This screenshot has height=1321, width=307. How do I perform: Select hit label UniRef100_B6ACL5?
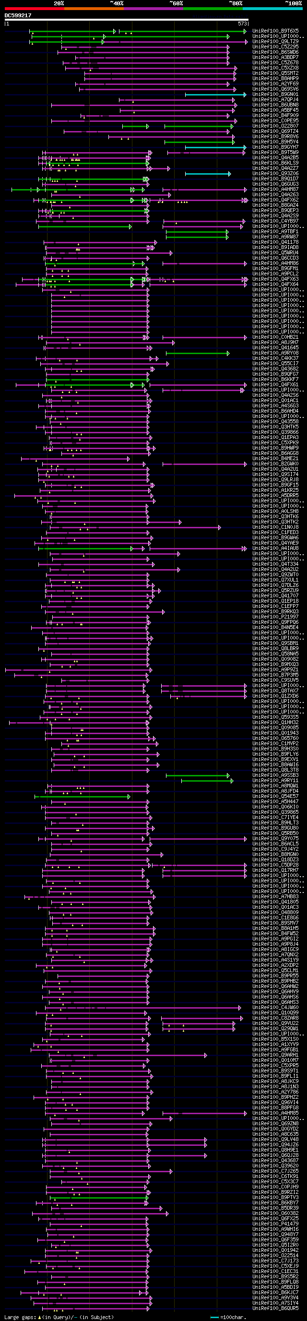275,844
